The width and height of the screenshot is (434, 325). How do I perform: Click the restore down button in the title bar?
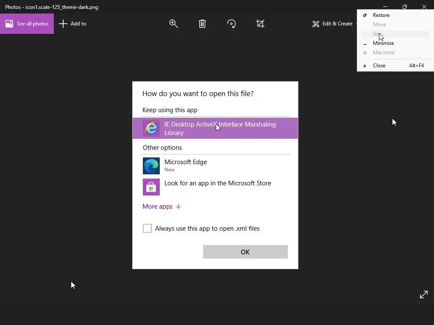(405, 7)
